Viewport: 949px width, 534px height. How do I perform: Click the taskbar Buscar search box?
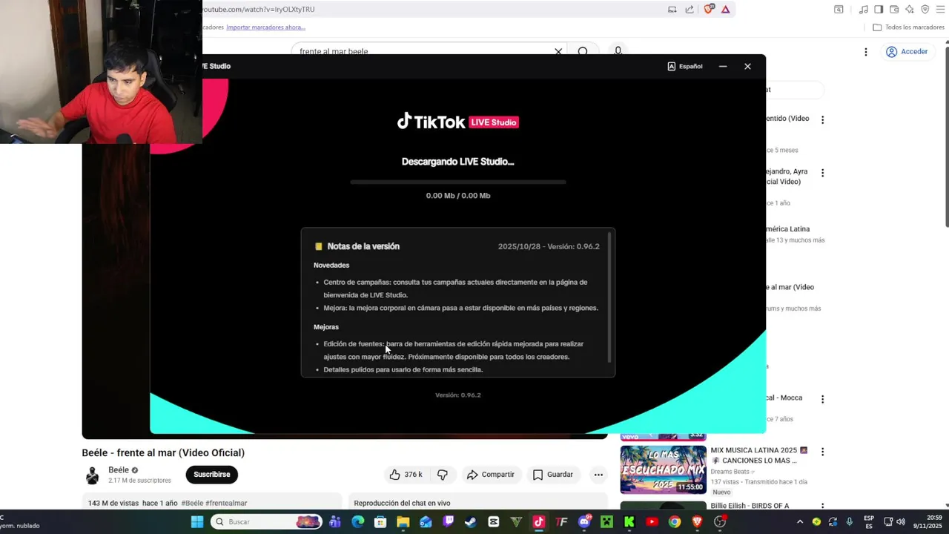click(x=267, y=522)
